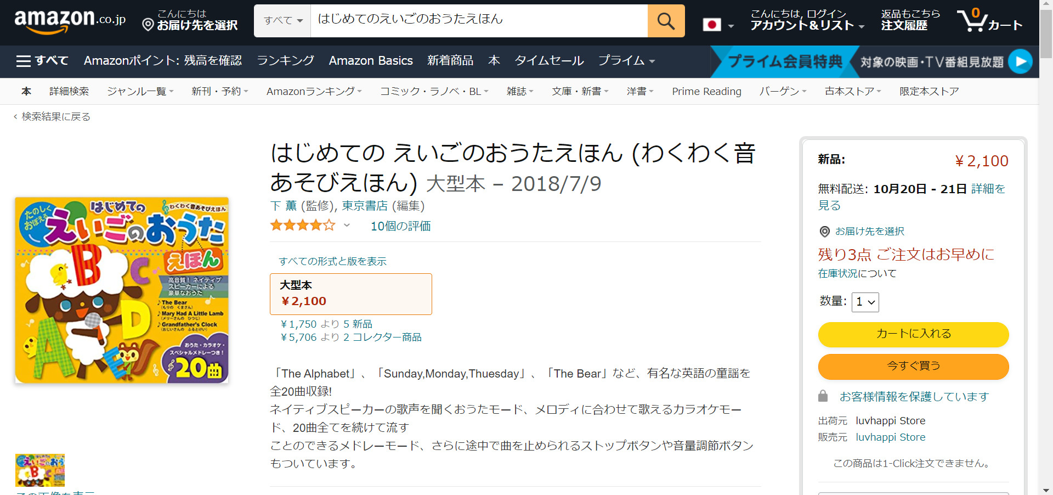Click 今すぐ買う button
Viewport: 1053px width, 495px height.
(913, 366)
